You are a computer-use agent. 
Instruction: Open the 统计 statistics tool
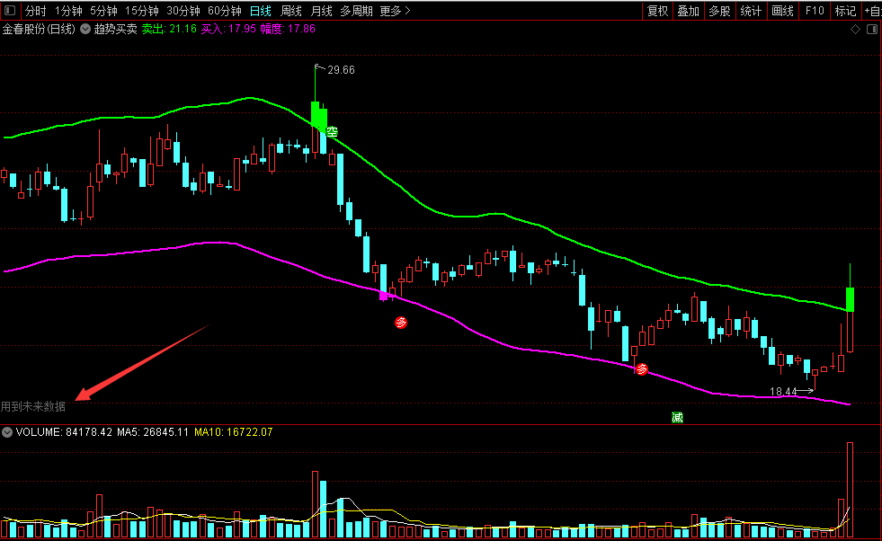(x=751, y=11)
